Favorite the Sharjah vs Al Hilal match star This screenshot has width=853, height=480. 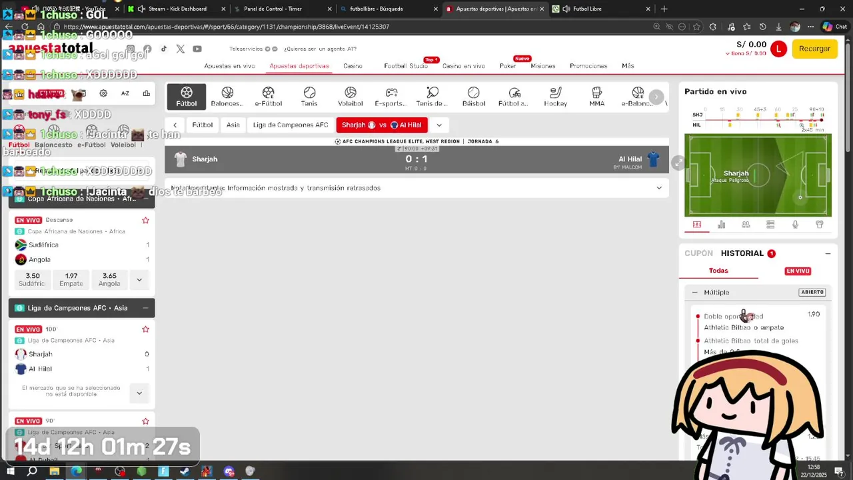145,329
